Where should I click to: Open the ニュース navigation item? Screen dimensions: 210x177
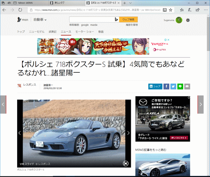(x=66, y=32)
